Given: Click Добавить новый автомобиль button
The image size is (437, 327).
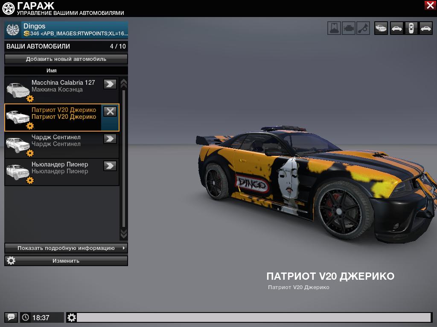Looking at the screenshot, I should 66,59.
